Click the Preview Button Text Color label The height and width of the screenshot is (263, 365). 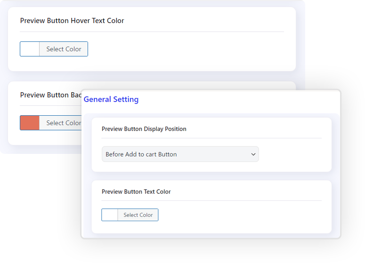(x=136, y=191)
